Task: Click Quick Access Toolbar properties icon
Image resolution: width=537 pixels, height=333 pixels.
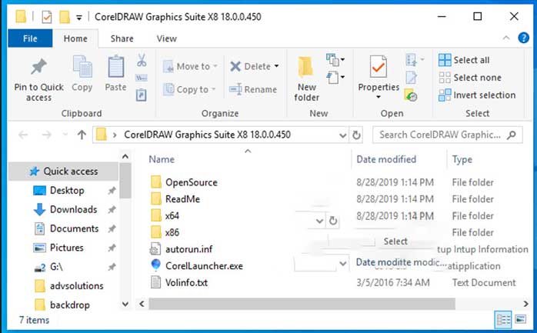Action: point(47,17)
